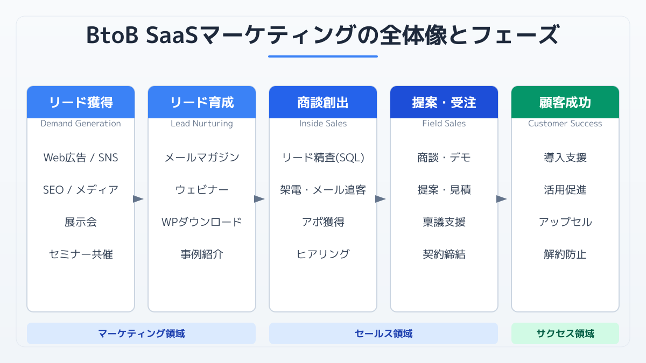Select the green 顧客成功 header
The width and height of the screenshot is (646, 363).
click(565, 102)
